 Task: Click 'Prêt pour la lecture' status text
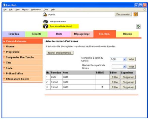[58, 22]
